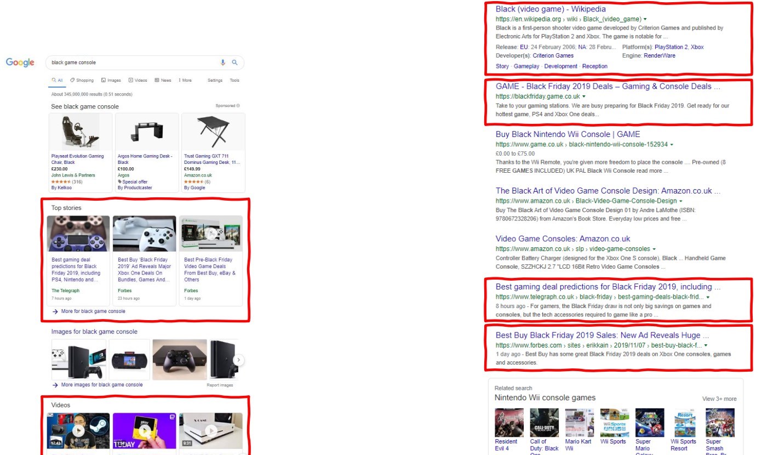
Task: Open the GAME - Black Friday 2019 Deals result
Action: pos(608,86)
